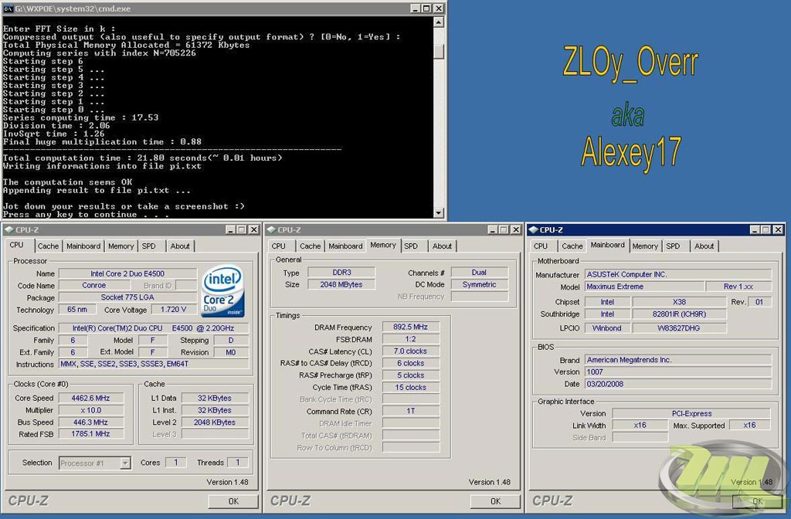The image size is (791, 519).
Task: Click the Name field Intel Core 2 Duo E4500
Action: (127, 273)
